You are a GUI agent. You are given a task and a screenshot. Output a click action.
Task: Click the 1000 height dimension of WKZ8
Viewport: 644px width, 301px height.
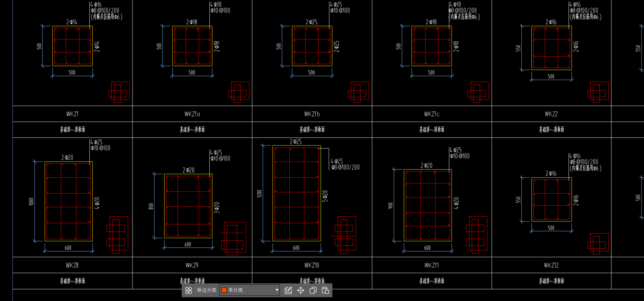coord(31,202)
